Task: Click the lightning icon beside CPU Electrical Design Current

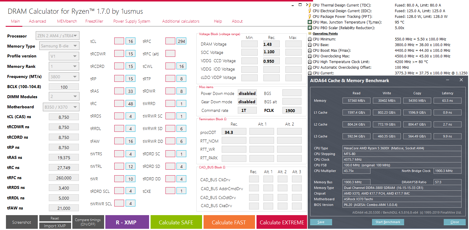Action: coord(310,11)
